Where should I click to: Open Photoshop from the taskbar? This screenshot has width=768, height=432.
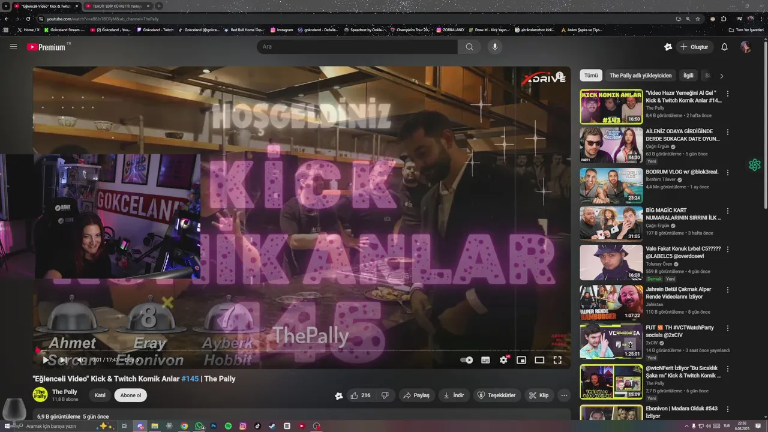[214, 426]
